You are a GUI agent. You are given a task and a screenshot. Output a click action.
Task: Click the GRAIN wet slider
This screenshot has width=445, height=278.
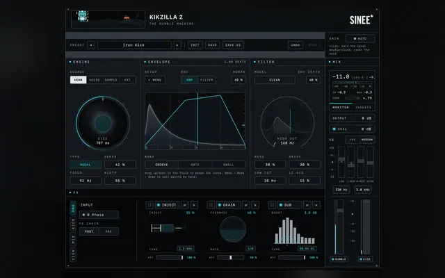pyautogui.click(x=230, y=258)
